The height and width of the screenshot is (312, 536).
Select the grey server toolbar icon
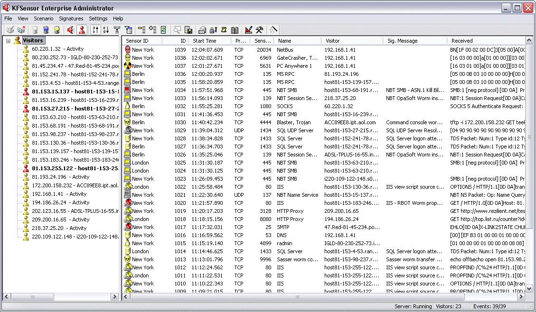click(35, 30)
